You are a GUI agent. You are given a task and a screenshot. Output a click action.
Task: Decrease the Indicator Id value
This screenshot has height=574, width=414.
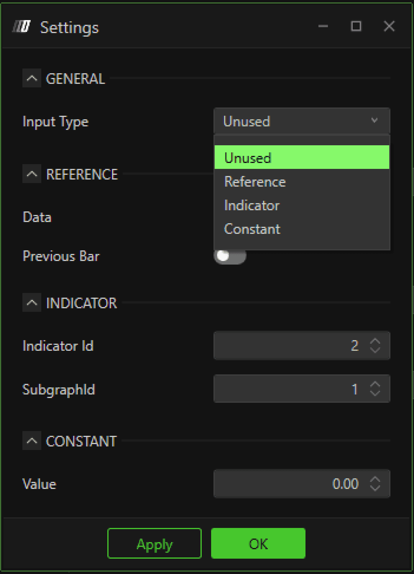375,350
